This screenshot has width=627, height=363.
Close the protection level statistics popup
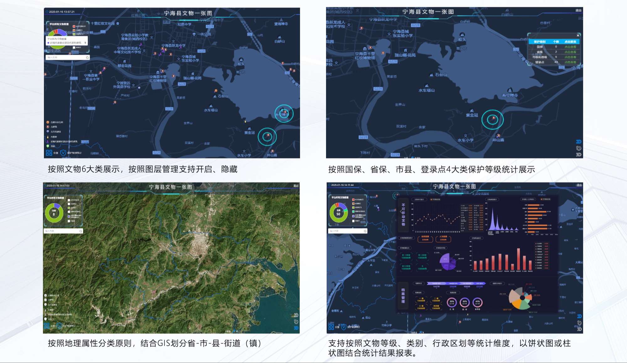578,35
